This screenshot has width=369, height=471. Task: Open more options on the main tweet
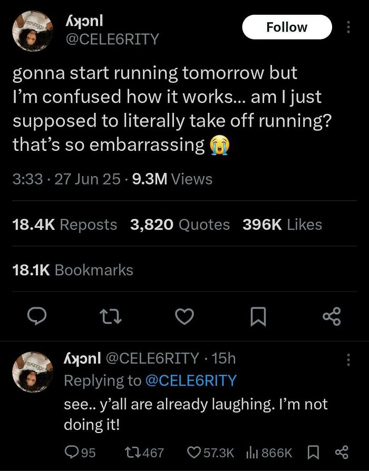350,27
